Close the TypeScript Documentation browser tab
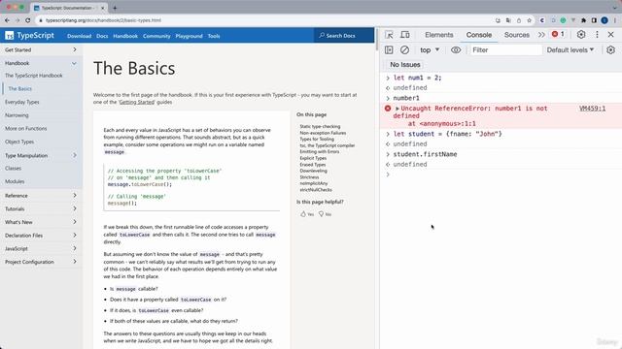This screenshot has height=349, width=622. click(103, 8)
